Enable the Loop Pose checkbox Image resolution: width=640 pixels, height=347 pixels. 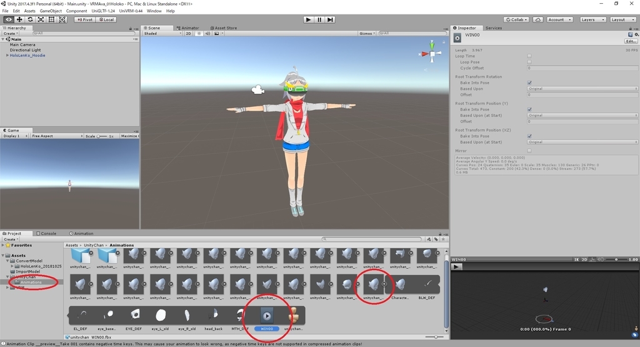pyautogui.click(x=529, y=62)
